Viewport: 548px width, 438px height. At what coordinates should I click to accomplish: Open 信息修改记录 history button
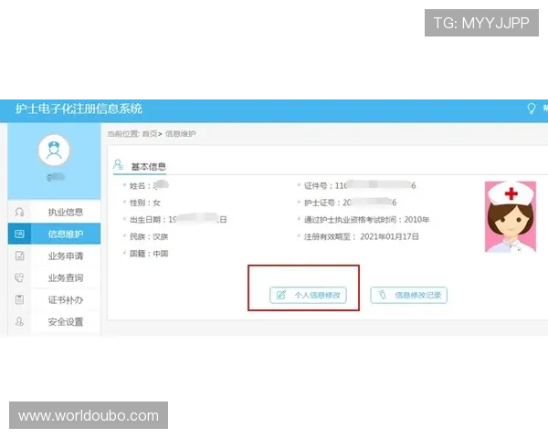[x=408, y=295]
